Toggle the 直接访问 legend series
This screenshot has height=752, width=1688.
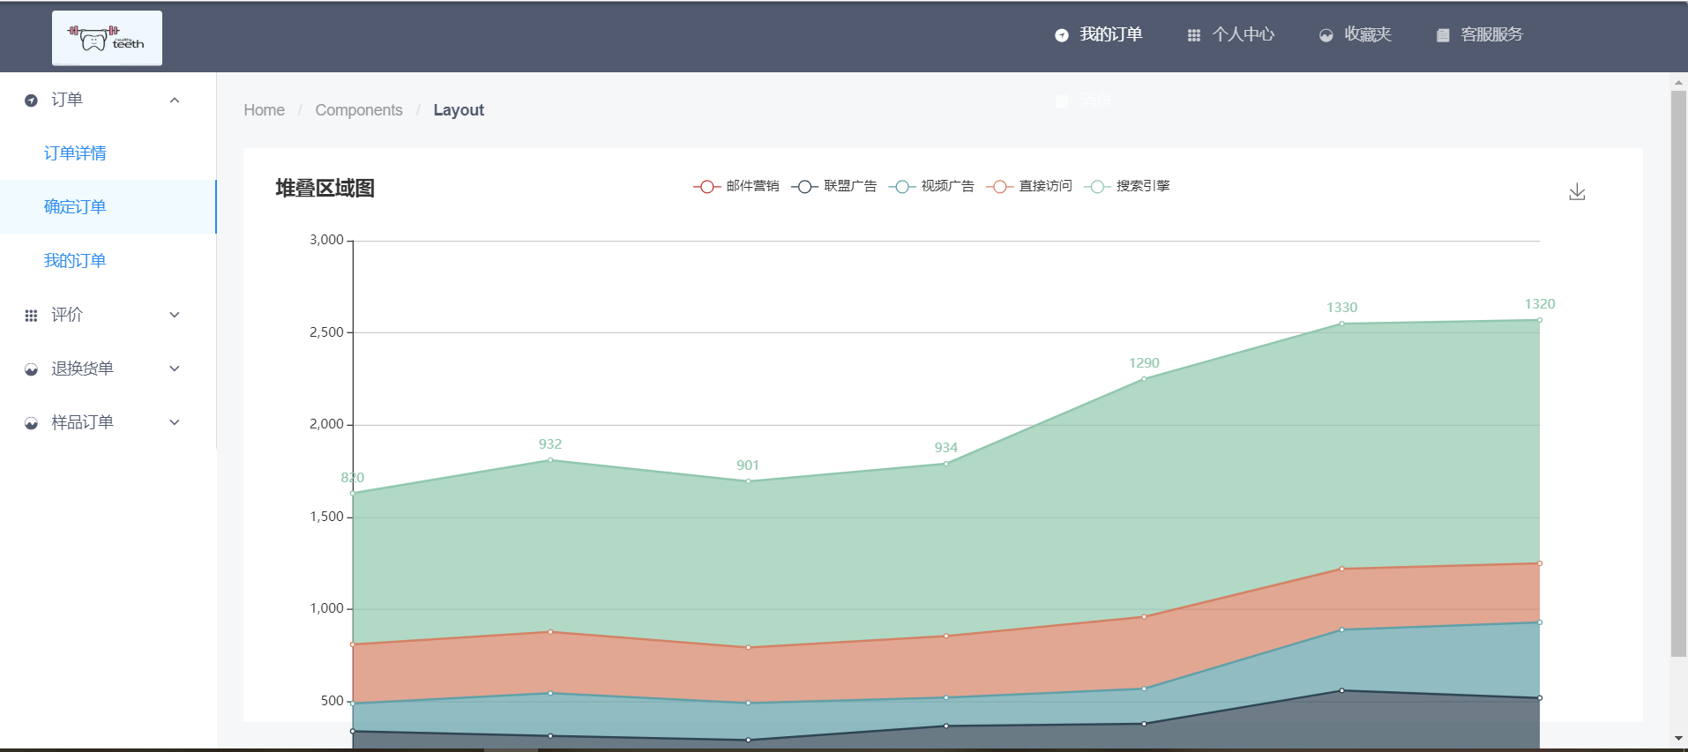1029,186
